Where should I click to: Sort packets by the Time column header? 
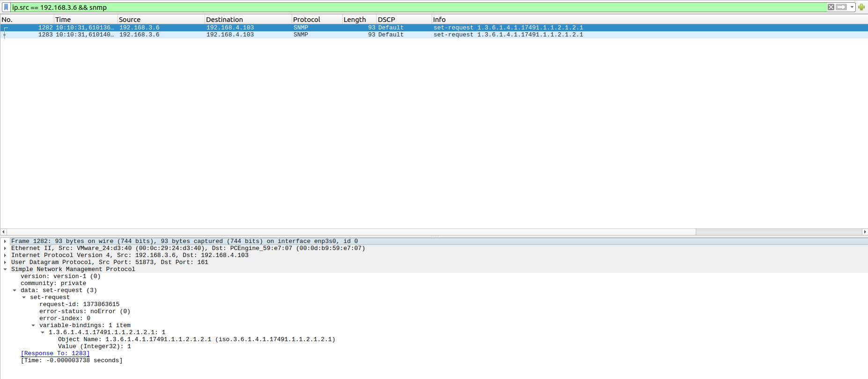pos(63,20)
